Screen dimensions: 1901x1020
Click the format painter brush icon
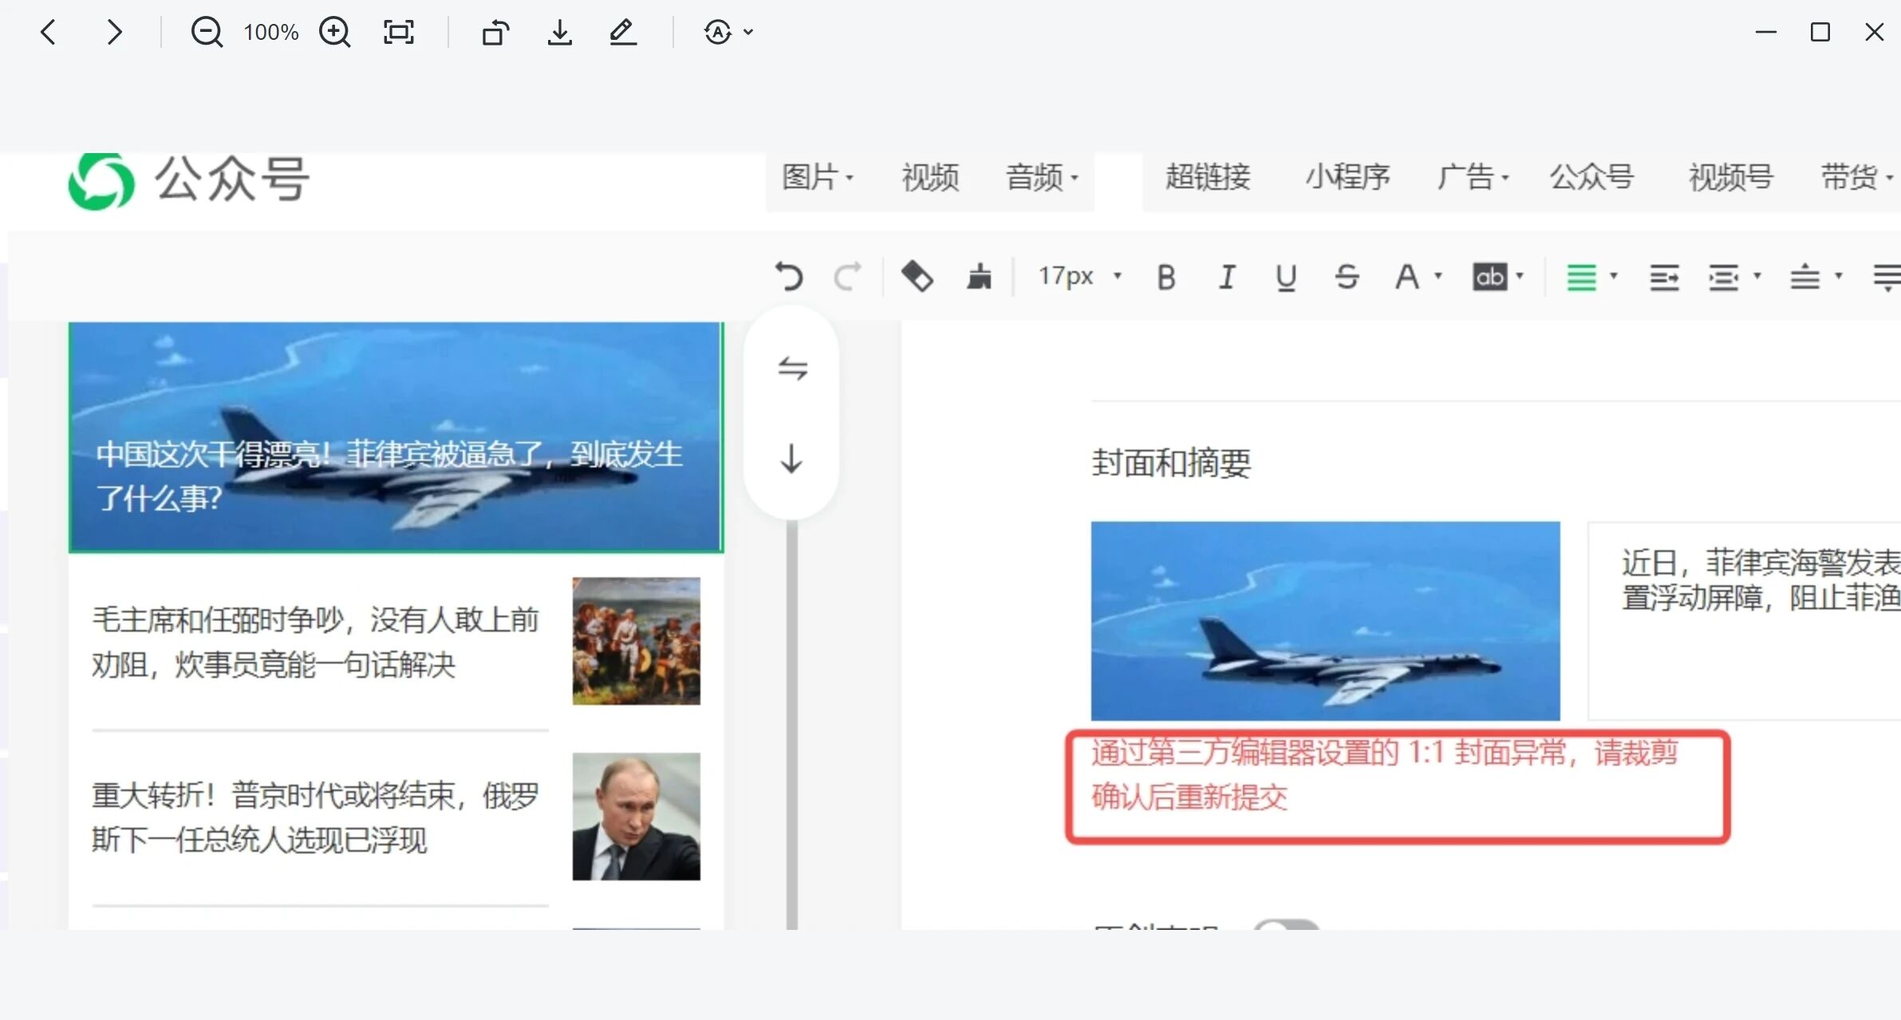[979, 277]
